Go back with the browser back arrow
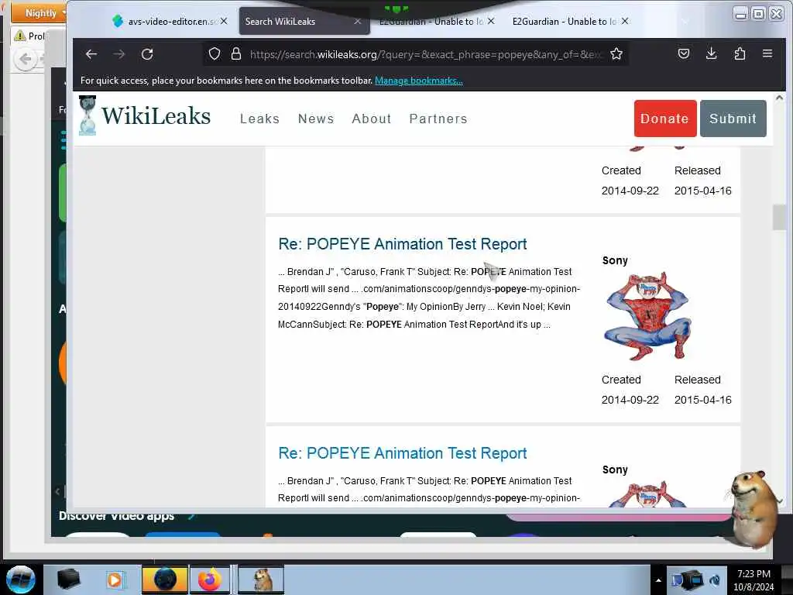 pyautogui.click(x=91, y=54)
